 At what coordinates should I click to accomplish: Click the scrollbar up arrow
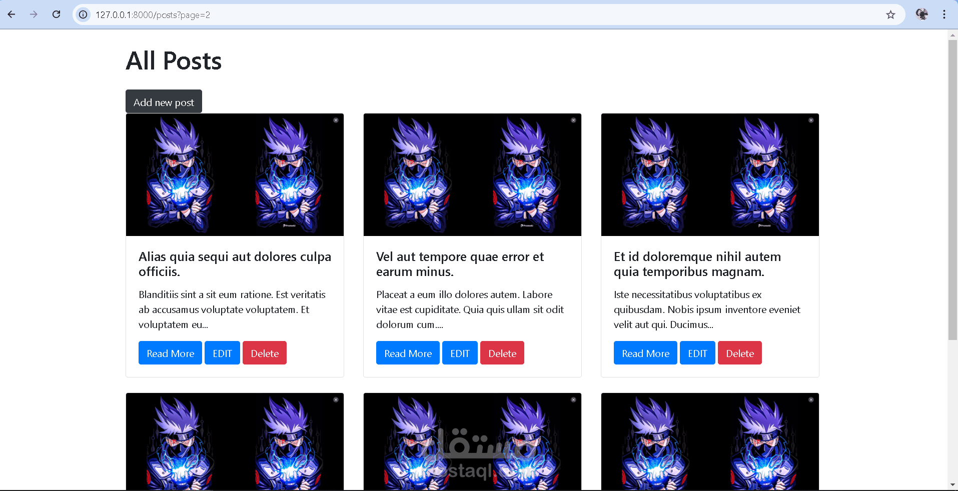point(952,35)
